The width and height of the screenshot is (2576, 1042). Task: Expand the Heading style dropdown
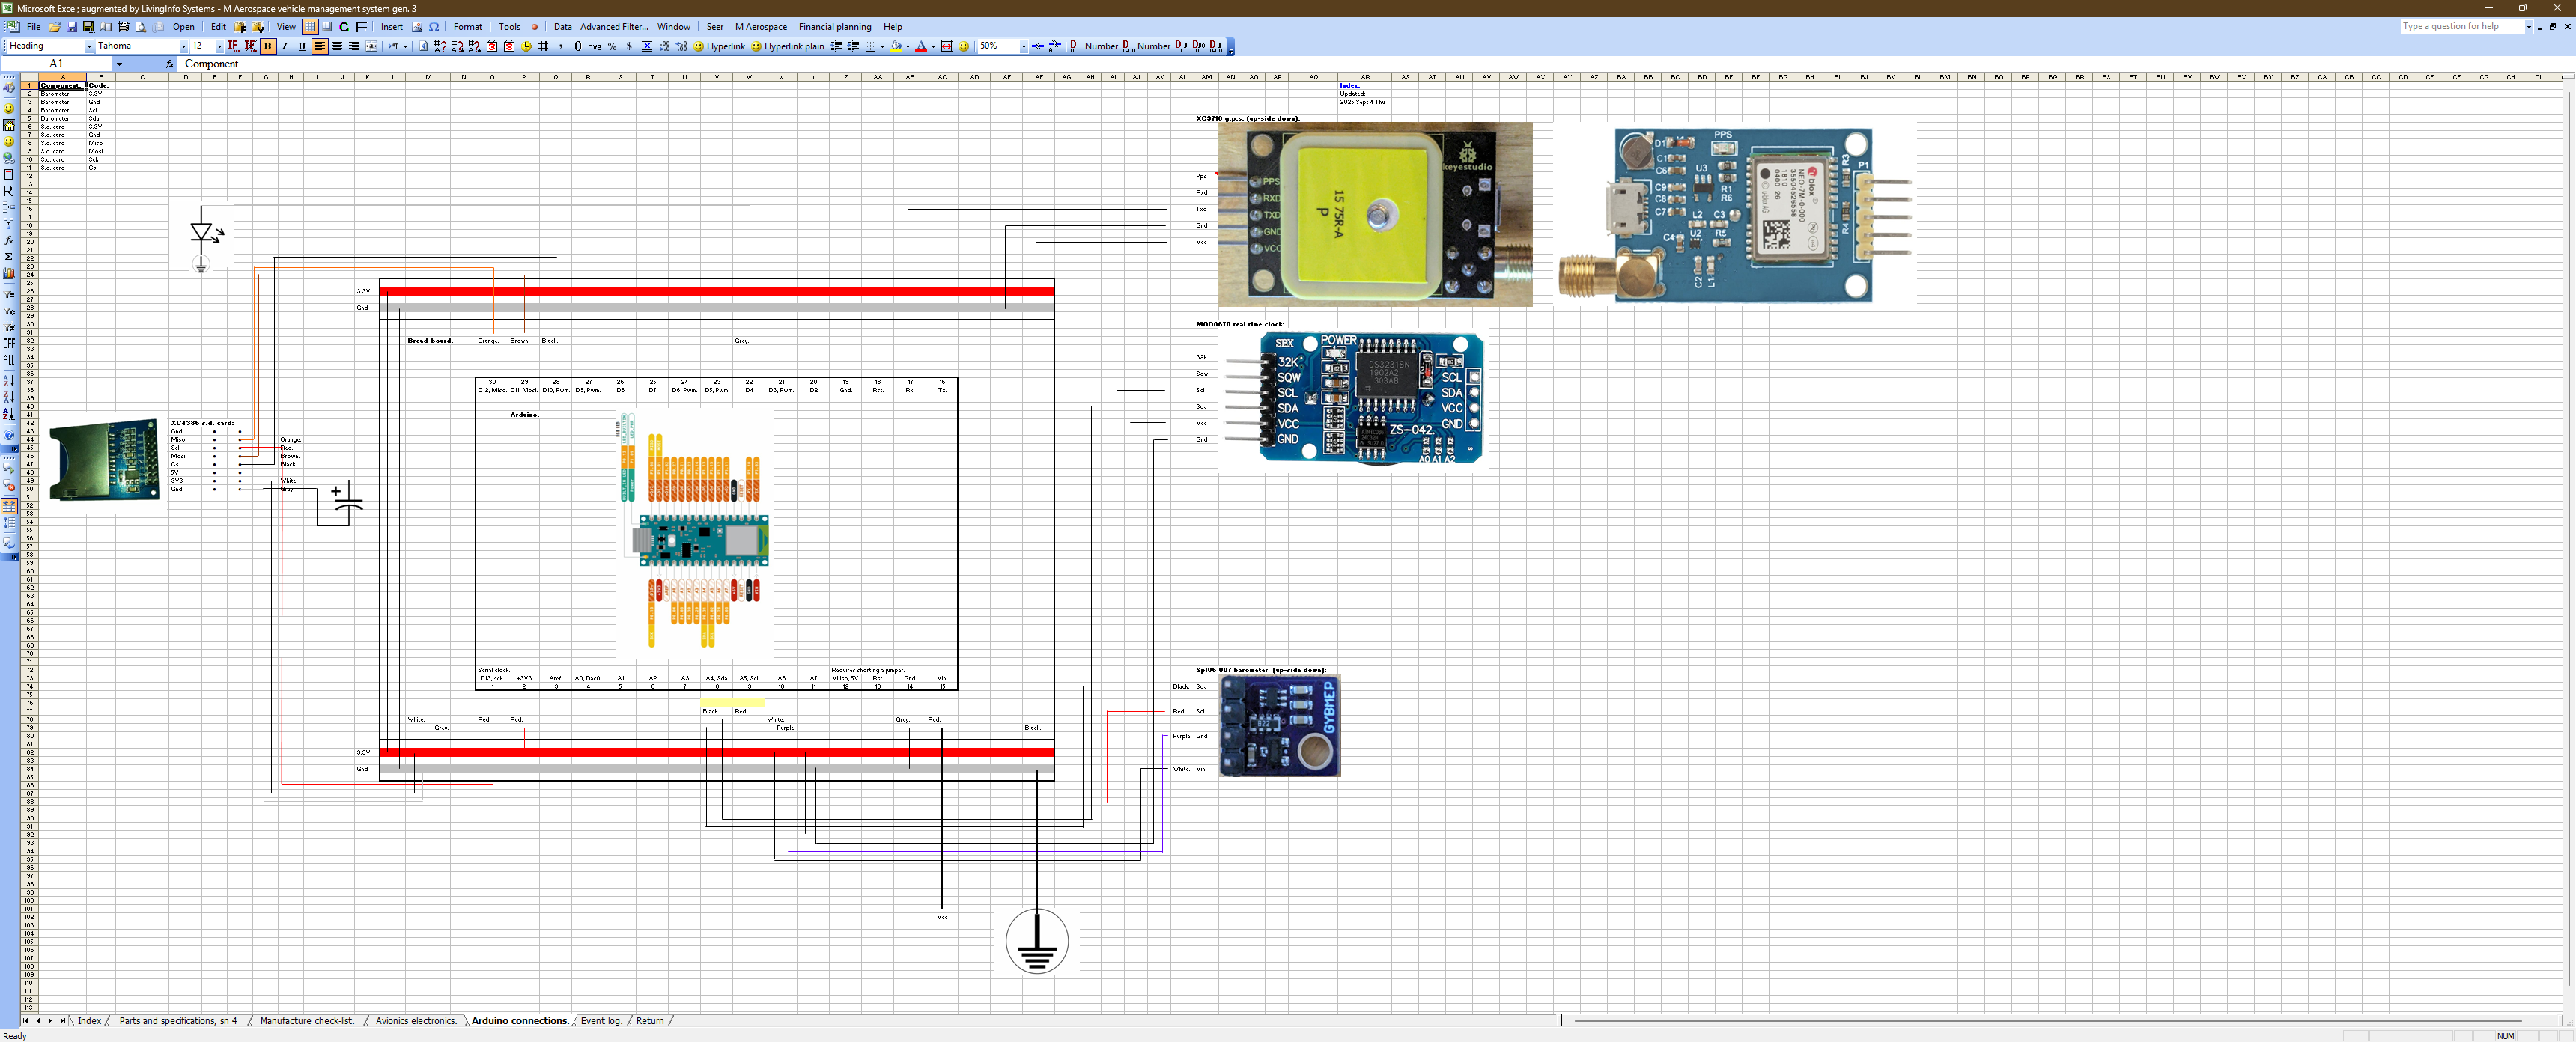(x=89, y=47)
